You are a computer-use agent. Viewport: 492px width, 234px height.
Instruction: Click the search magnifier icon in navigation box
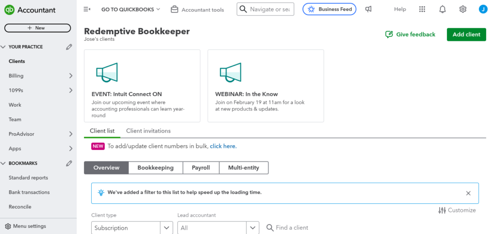tap(243, 10)
